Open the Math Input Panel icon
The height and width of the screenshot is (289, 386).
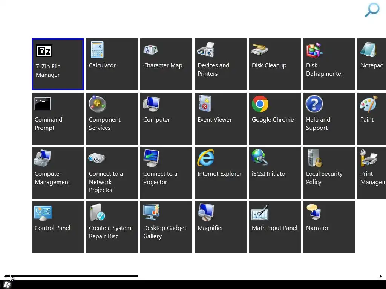(260, 212)
